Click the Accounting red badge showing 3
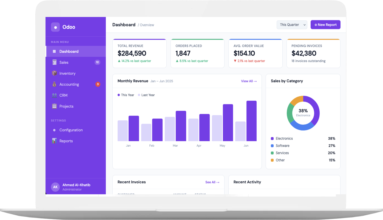The image size is (383, 220). (98, 84)
